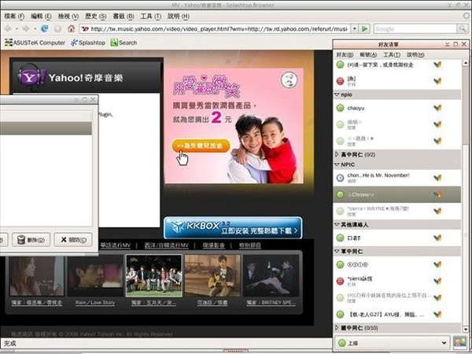
Task: Click the Yahoo! music headphone logo
Action: [30, 77]
